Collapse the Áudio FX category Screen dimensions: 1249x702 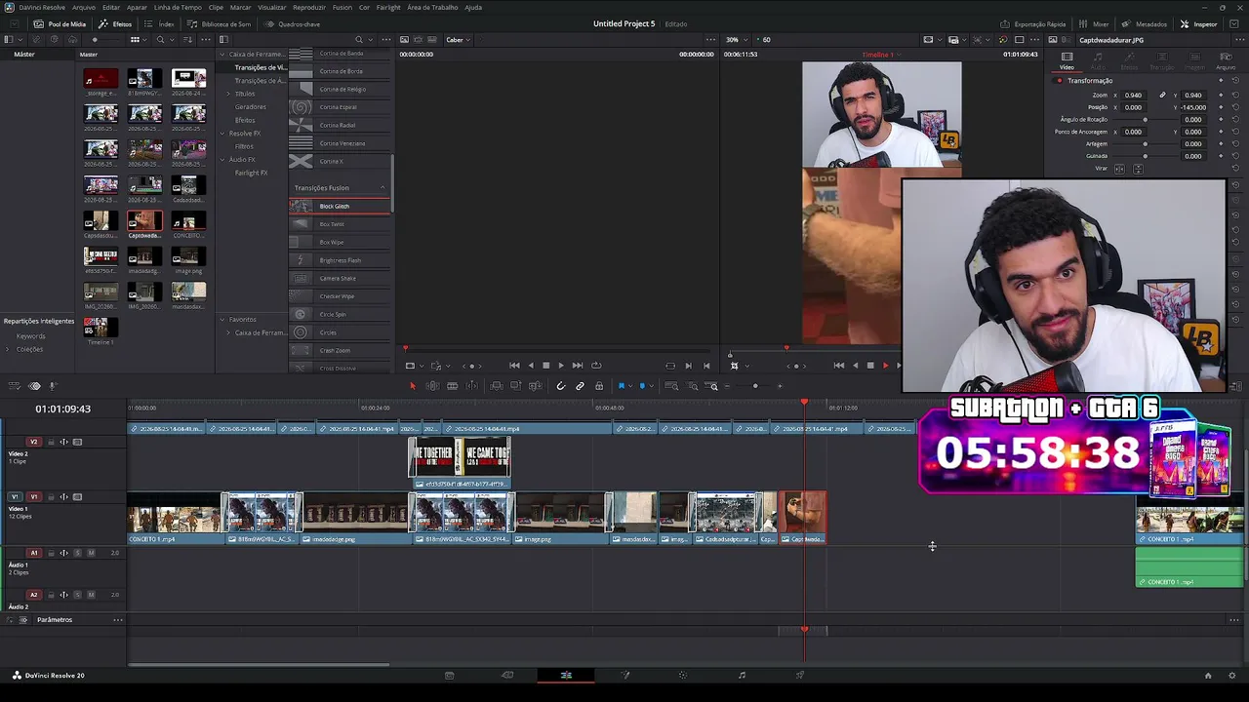[222, 160]
